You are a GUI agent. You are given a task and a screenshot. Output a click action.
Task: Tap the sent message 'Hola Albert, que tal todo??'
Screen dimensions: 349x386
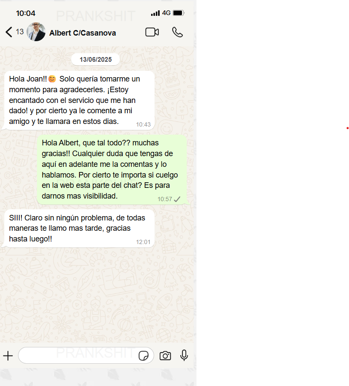pos(112,169)
